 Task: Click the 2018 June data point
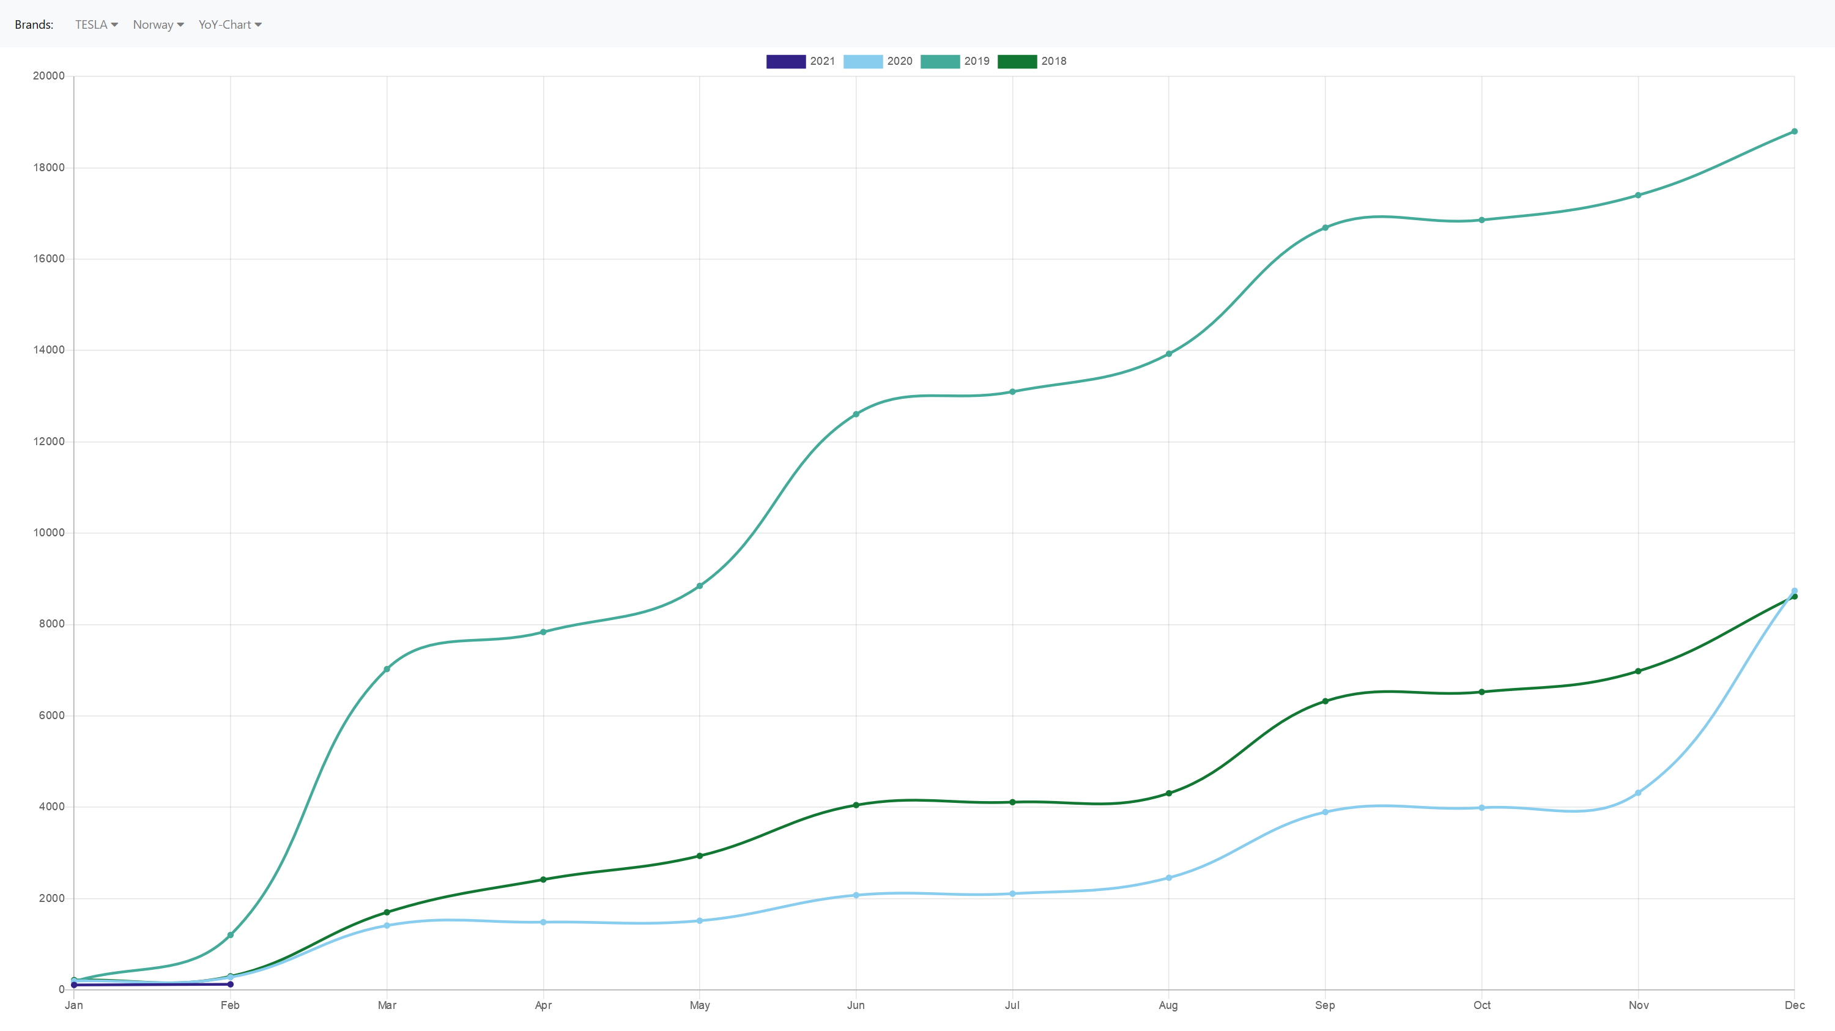[856, 805]
